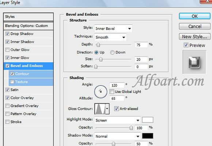212x146 pixels.
Task: Click the Size value field showing 20
Action: (x=141, y=59)
